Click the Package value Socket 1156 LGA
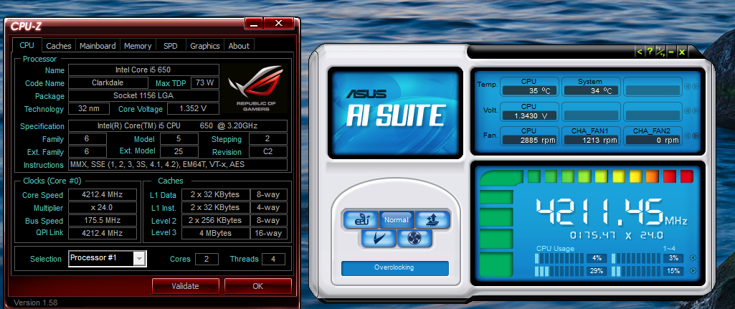 [143, 95]
